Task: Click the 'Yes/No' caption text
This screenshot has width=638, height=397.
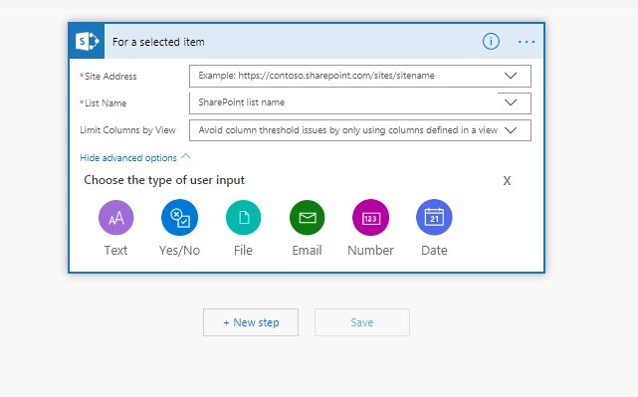Action: click(x=179, y=250)
